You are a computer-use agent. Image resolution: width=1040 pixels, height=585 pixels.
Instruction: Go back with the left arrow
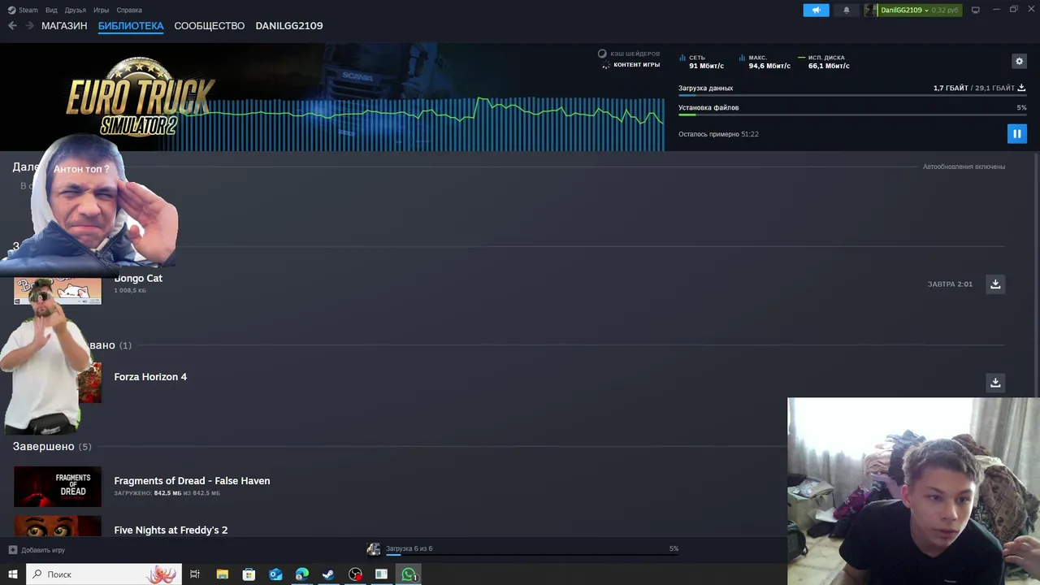tap(12, 26)
